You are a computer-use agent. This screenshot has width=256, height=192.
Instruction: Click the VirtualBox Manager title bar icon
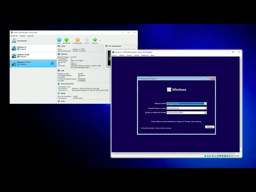point(12,32)
